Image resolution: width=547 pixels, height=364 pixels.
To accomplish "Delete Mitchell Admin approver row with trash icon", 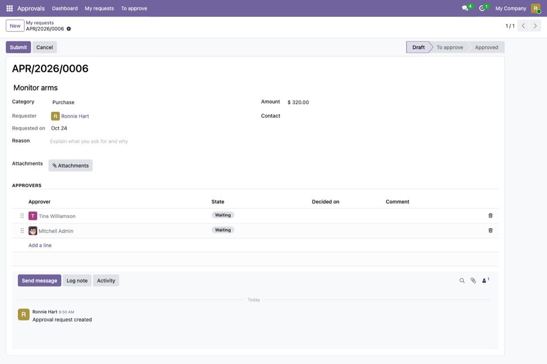I will tap(490, 231).
